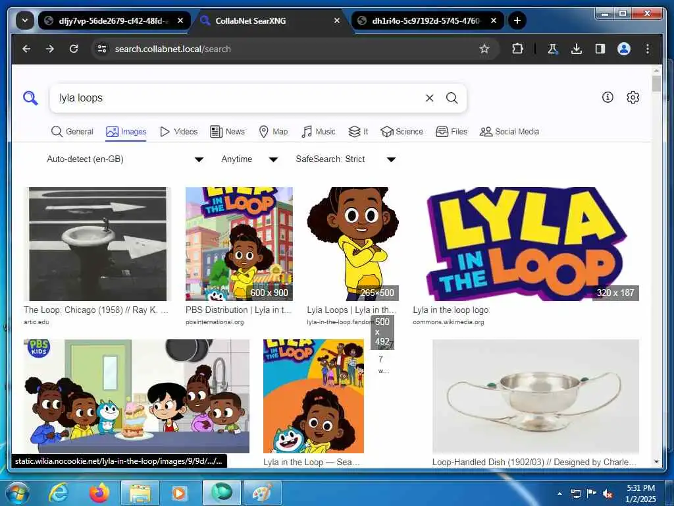Click the address bar URL search.collabnet.local
This screenshot has width=674, height=506.
tap(173, 49)
